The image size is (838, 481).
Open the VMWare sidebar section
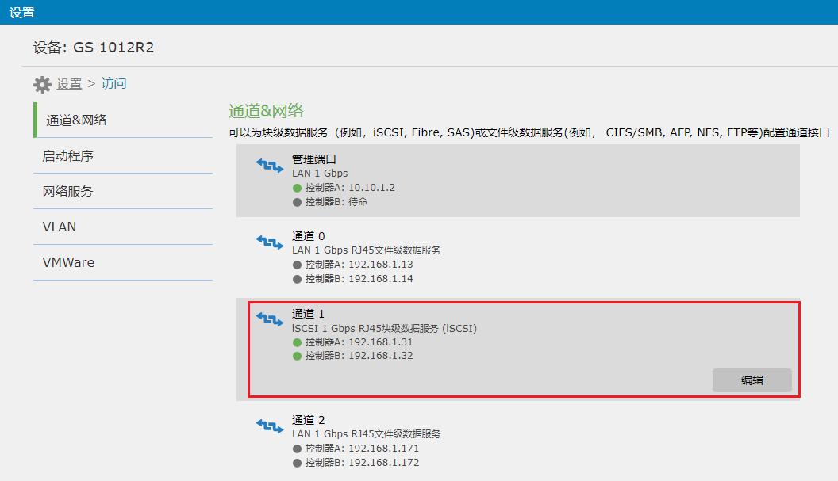pyautogui.click(x=68, y=262)
